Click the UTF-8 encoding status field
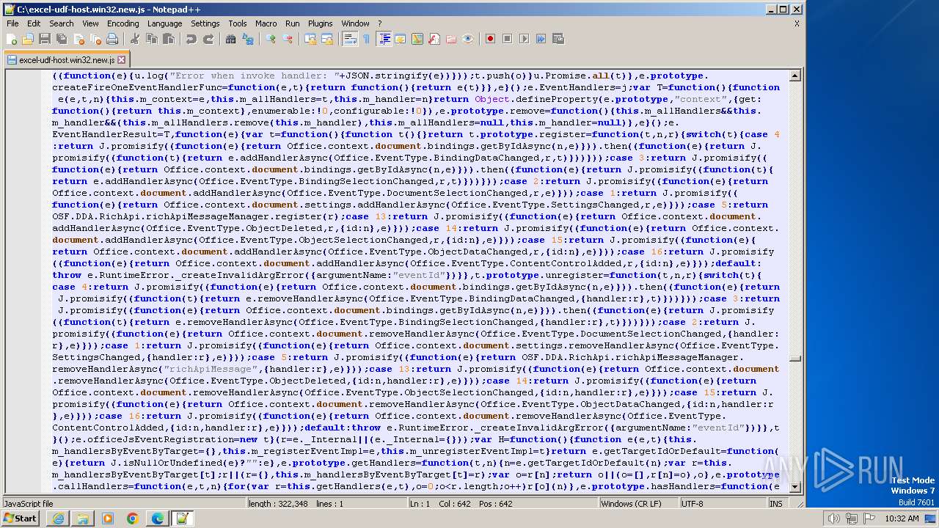The image size is (939, 528). (x=723, y=504)
